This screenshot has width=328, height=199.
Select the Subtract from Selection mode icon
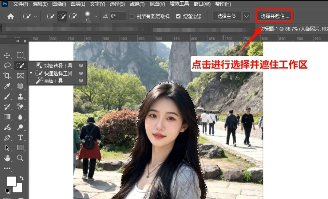pos(73,16)
